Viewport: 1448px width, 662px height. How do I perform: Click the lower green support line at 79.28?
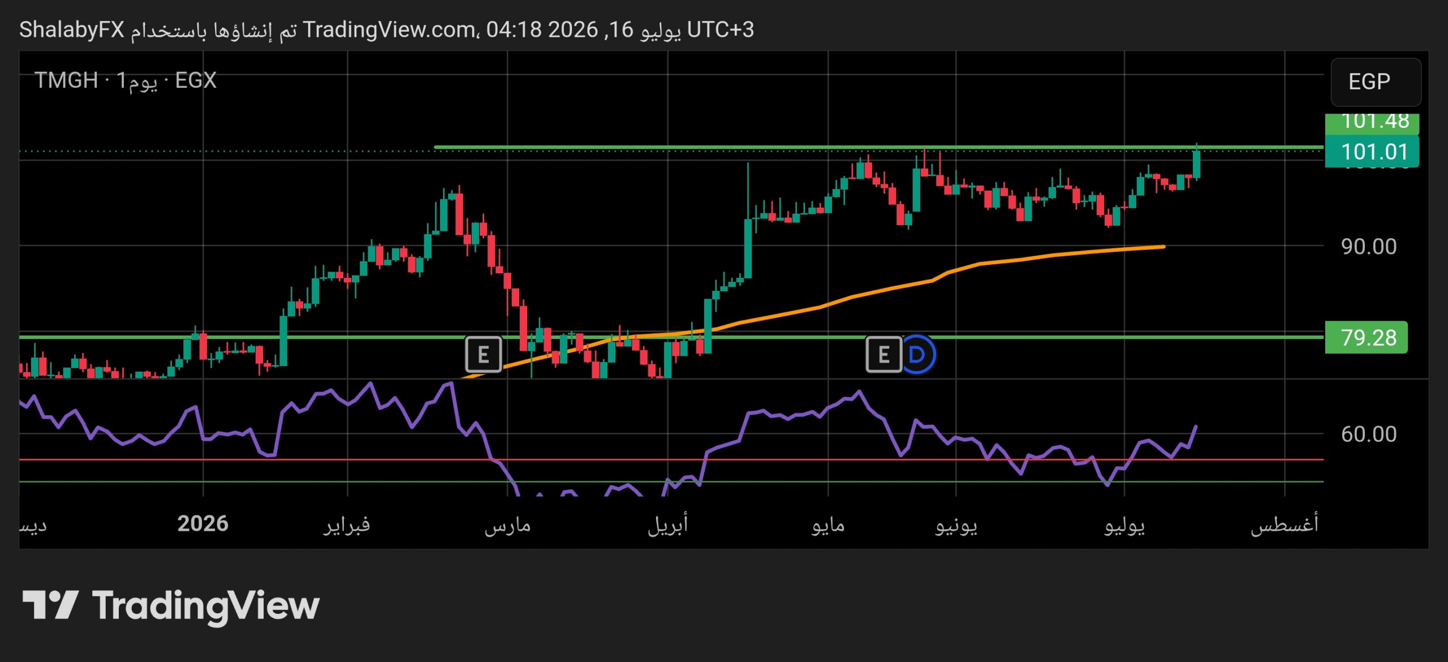671,337
